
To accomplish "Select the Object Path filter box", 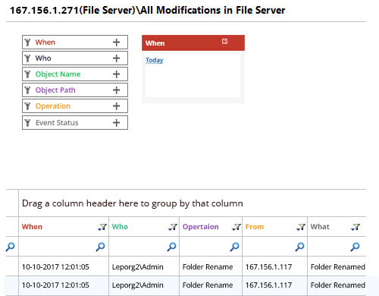I will [x=75, y=90].
